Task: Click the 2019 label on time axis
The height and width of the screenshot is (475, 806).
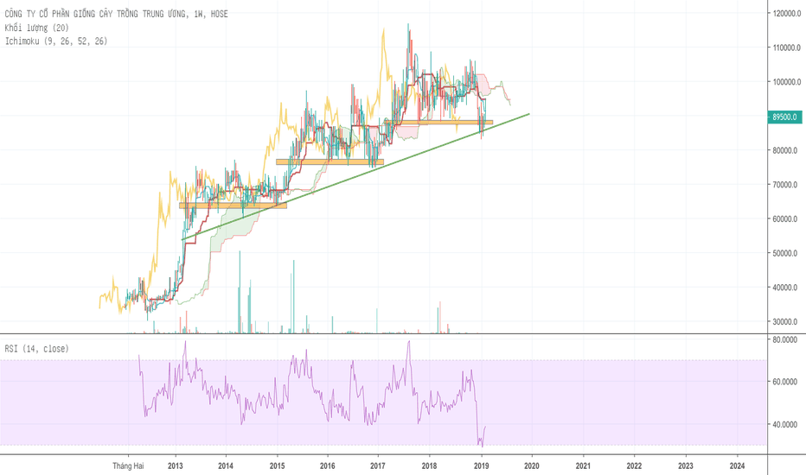Action: click(x=480, y=465)
